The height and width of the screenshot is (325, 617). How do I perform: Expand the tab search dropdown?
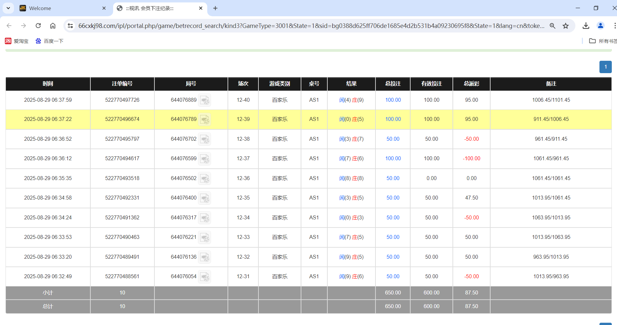8,8
